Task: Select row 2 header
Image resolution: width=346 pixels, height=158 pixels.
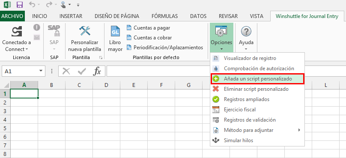Action: tap(5, 102)
